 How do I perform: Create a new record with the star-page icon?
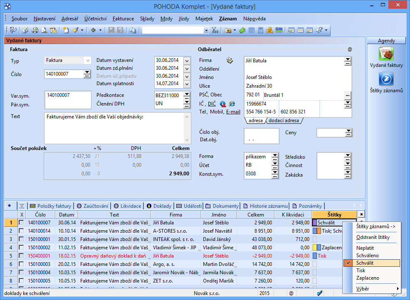pos(66,30)
